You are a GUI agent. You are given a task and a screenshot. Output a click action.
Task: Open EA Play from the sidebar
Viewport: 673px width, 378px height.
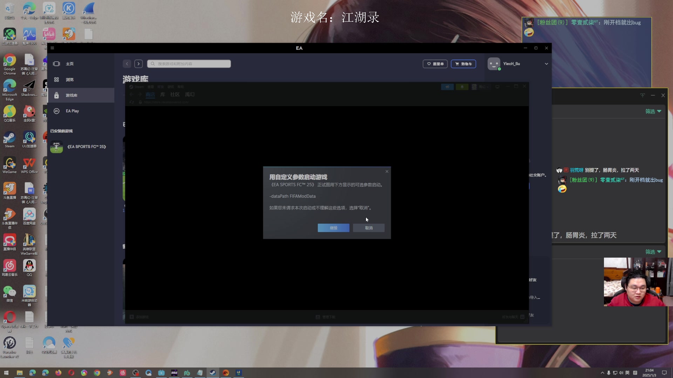(x=72, y=111)
